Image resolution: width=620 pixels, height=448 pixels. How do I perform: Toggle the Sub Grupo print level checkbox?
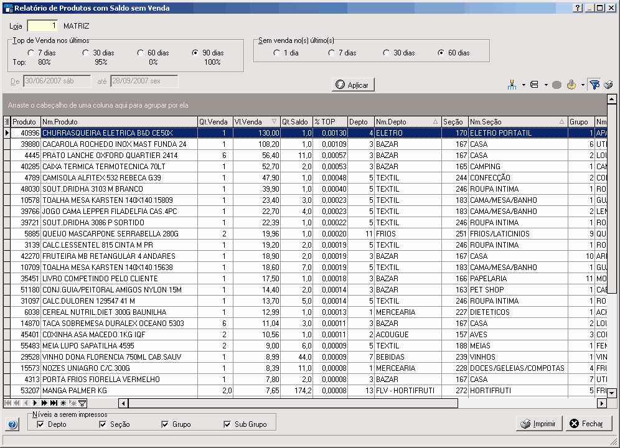227,424
